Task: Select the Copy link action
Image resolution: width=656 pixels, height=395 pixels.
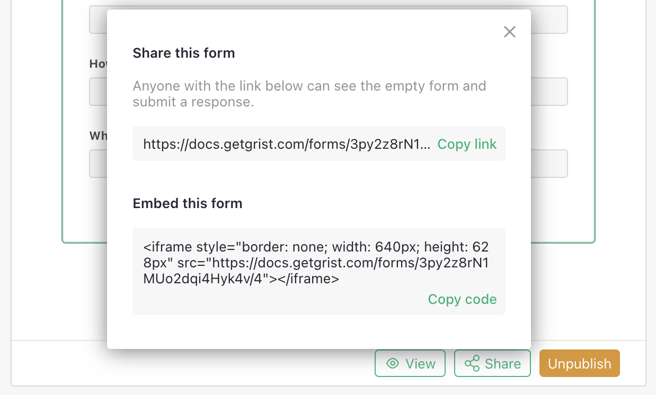Action: [466, 143]
